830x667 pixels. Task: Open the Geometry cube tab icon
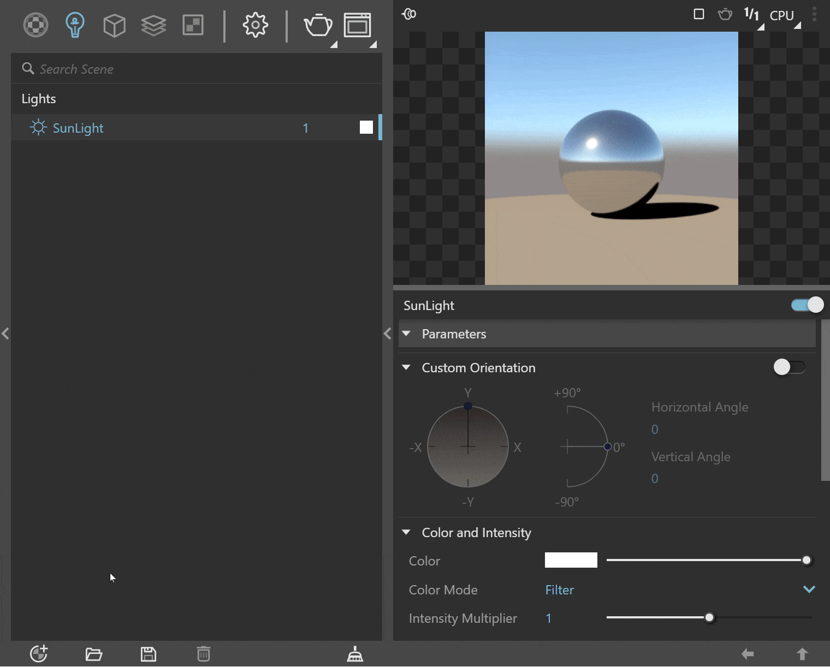[114, 25]
